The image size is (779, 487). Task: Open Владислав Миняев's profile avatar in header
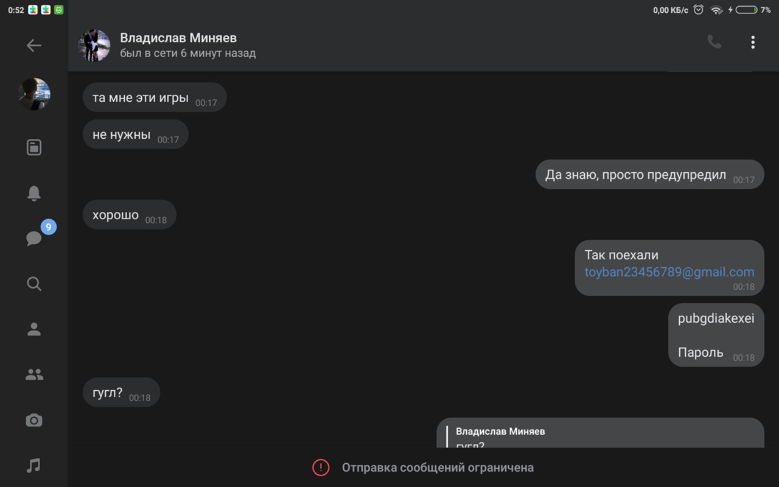[x=94, y=46]
